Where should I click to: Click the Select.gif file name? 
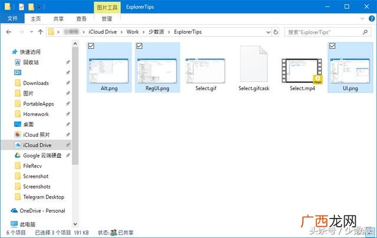point(206,88)
